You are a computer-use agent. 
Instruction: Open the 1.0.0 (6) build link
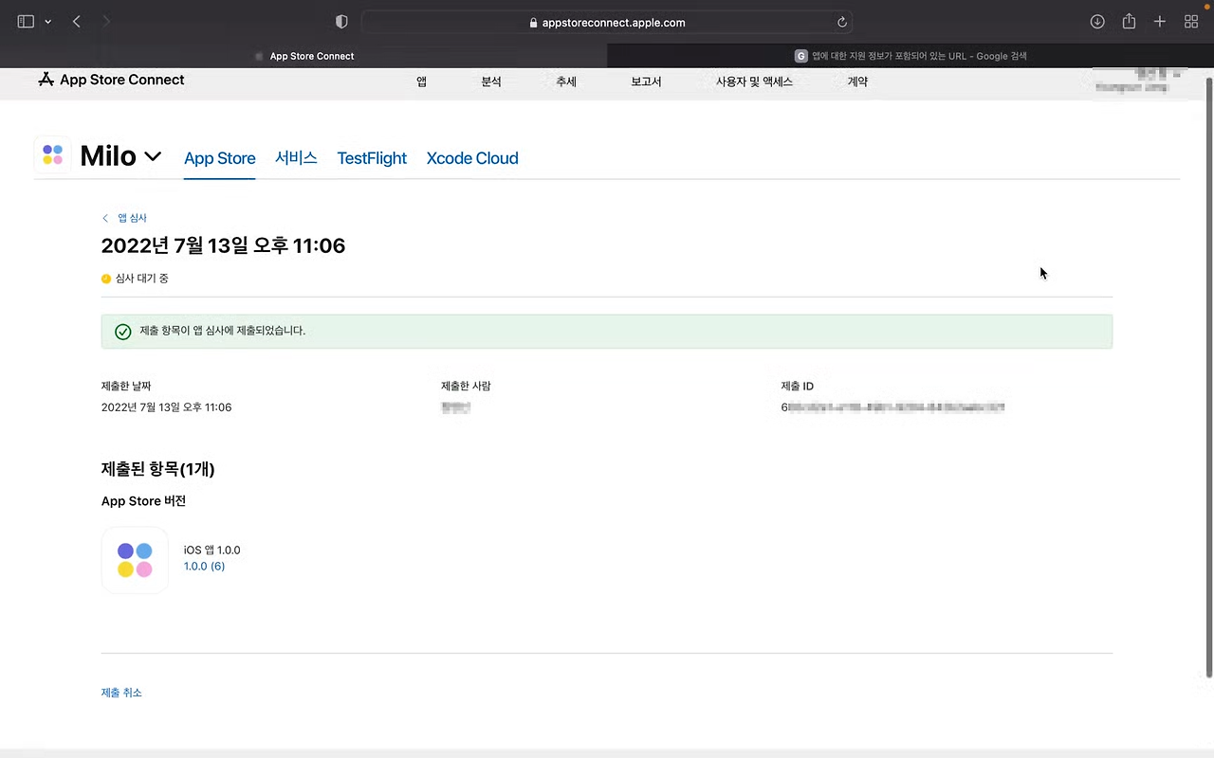pos(204,567)
